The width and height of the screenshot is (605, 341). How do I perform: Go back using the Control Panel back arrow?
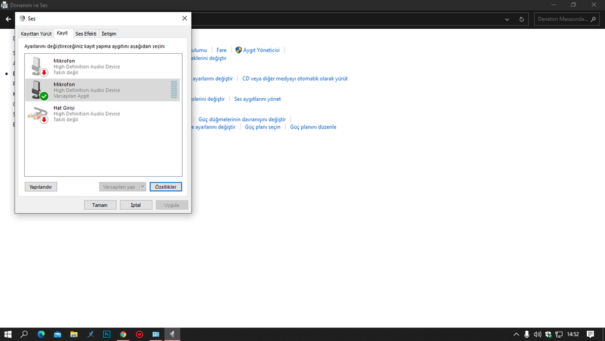pyautogui.click(x=8, y=19)
